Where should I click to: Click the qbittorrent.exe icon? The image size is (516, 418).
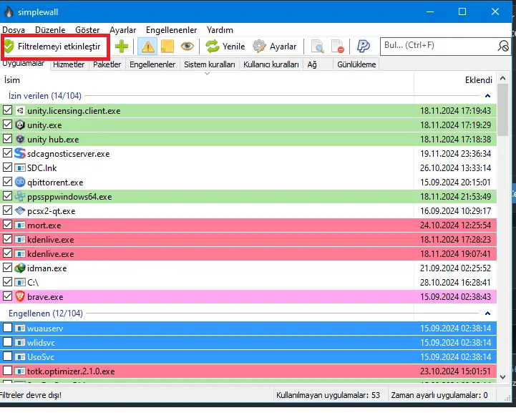20,182
